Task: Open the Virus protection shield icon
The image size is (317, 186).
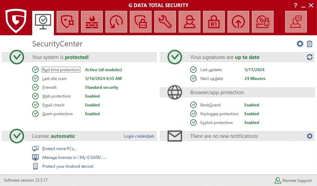Action: tap(67, 22)
